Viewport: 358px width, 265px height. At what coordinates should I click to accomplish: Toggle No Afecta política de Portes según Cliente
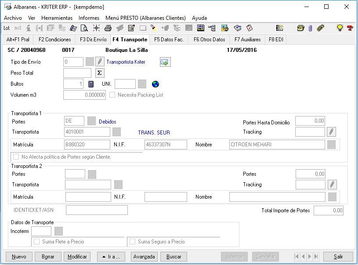16,157
